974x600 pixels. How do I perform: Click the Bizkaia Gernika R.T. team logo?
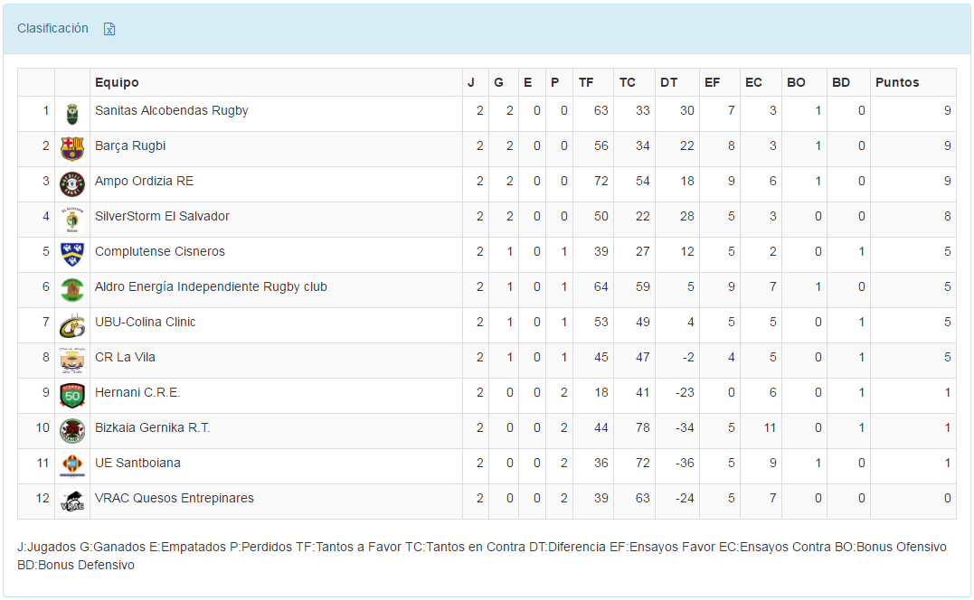(x=72, y=430)
